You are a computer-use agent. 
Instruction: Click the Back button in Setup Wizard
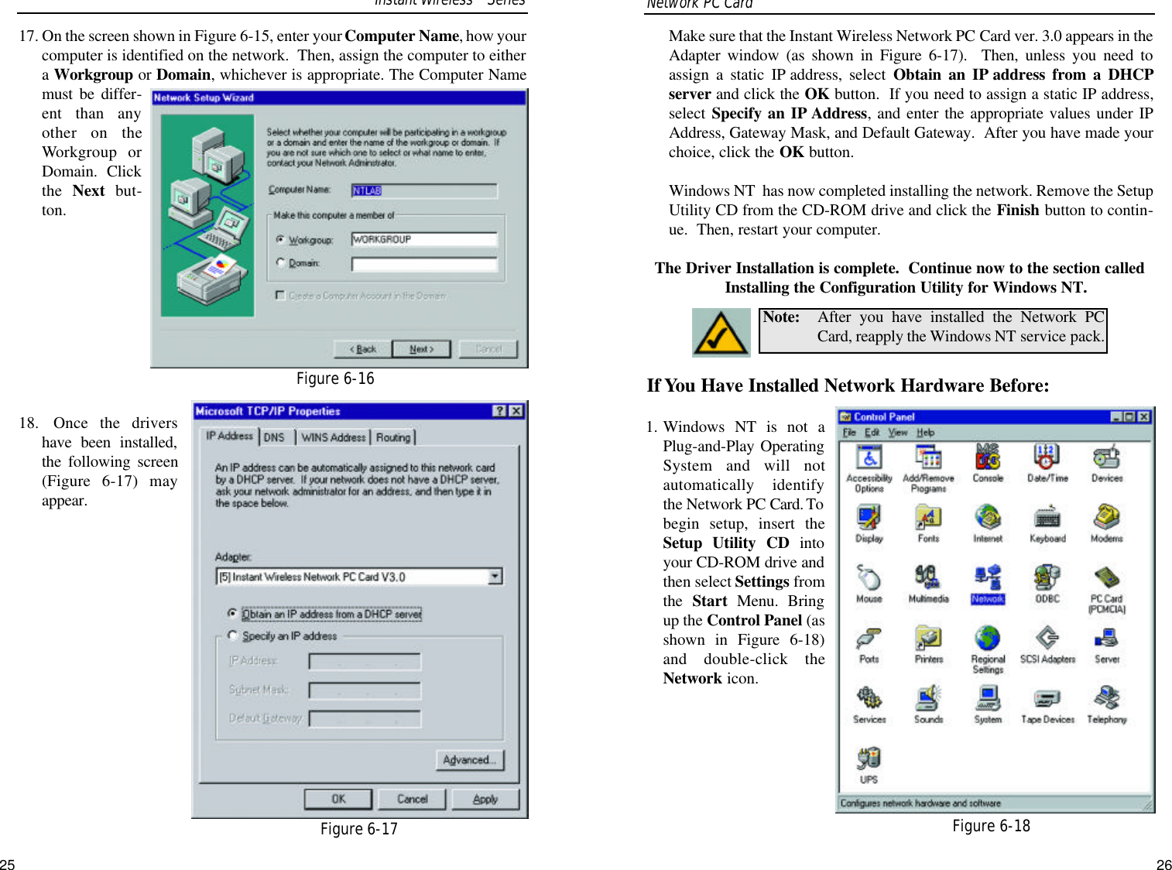(x=362, y=349)
